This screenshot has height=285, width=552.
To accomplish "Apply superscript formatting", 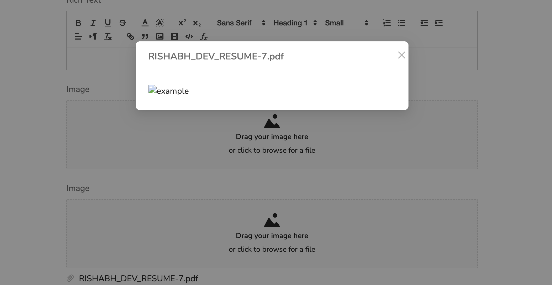I will pyautogui.click(x=182, y=23).
